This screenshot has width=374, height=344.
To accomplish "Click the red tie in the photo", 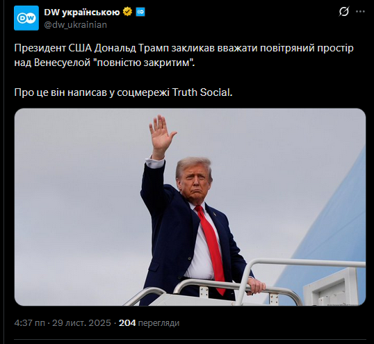I will coord(211,248).
